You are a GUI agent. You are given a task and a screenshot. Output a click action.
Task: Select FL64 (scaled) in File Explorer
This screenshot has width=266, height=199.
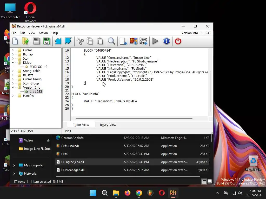(x=132, y=146)
